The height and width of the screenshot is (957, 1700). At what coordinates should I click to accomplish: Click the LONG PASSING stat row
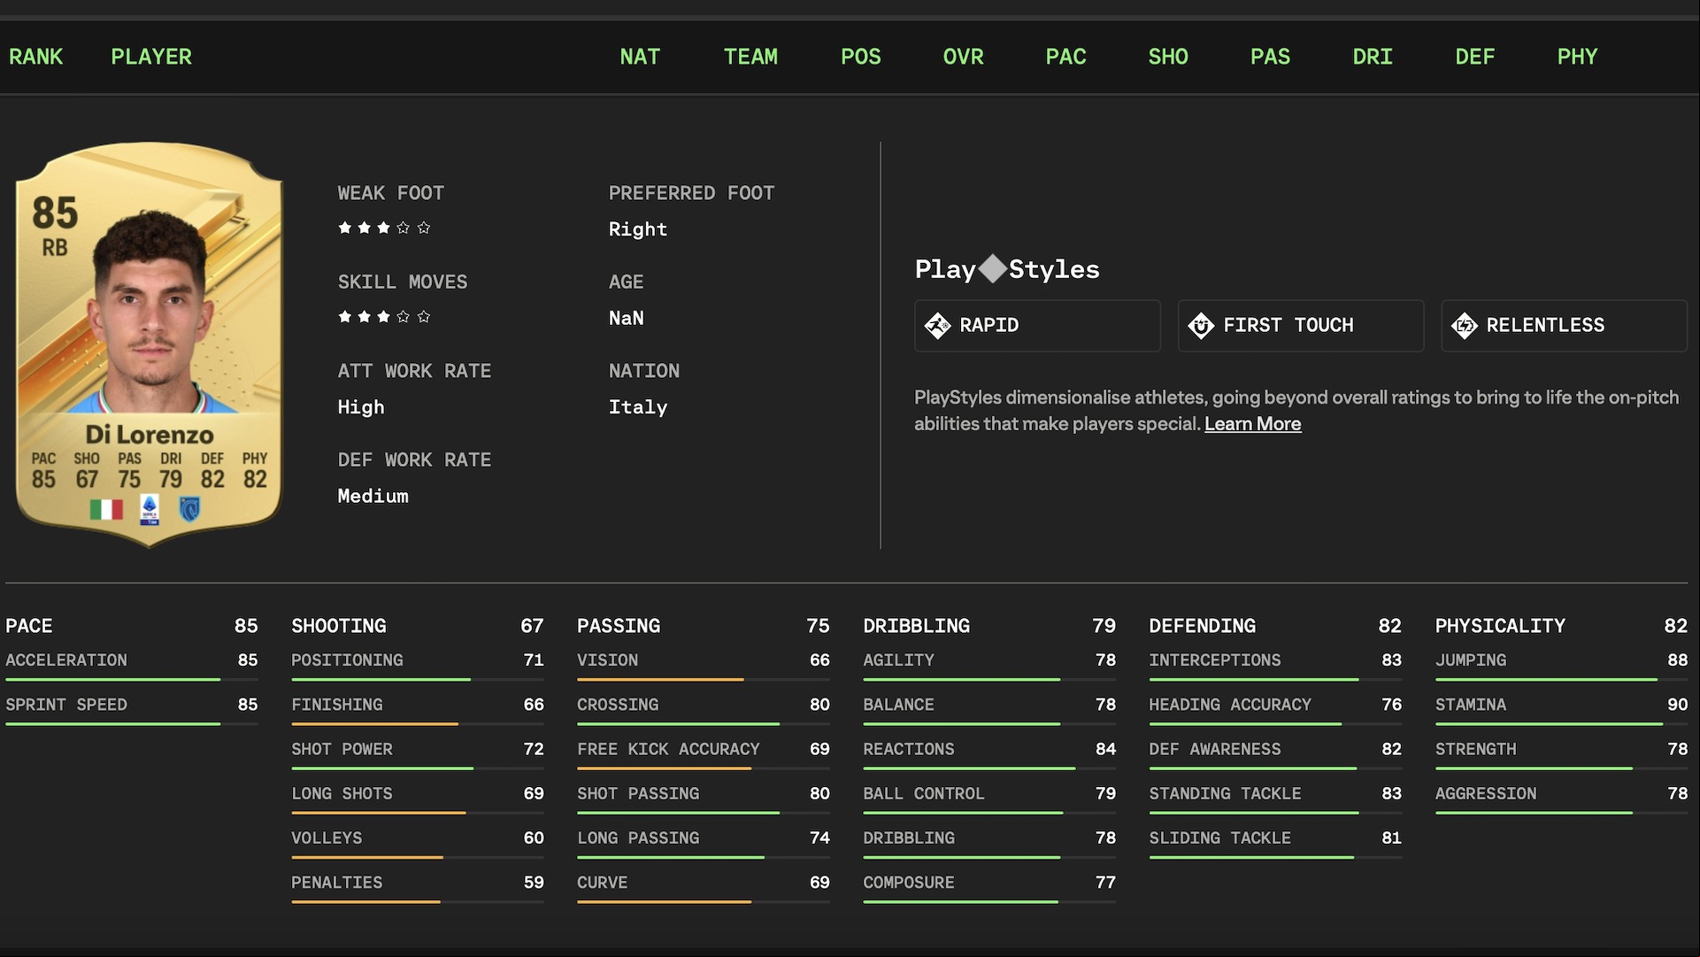(x=704, y=843)
